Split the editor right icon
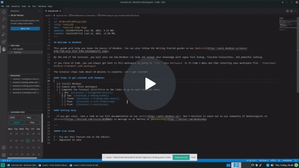Screen dimensions: 299x168 [x=292, y=11]
